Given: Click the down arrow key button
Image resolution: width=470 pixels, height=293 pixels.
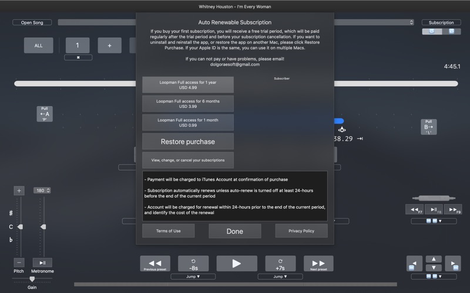Looking at the screenshot, I should pyautogui.click(x=434, y=268).
